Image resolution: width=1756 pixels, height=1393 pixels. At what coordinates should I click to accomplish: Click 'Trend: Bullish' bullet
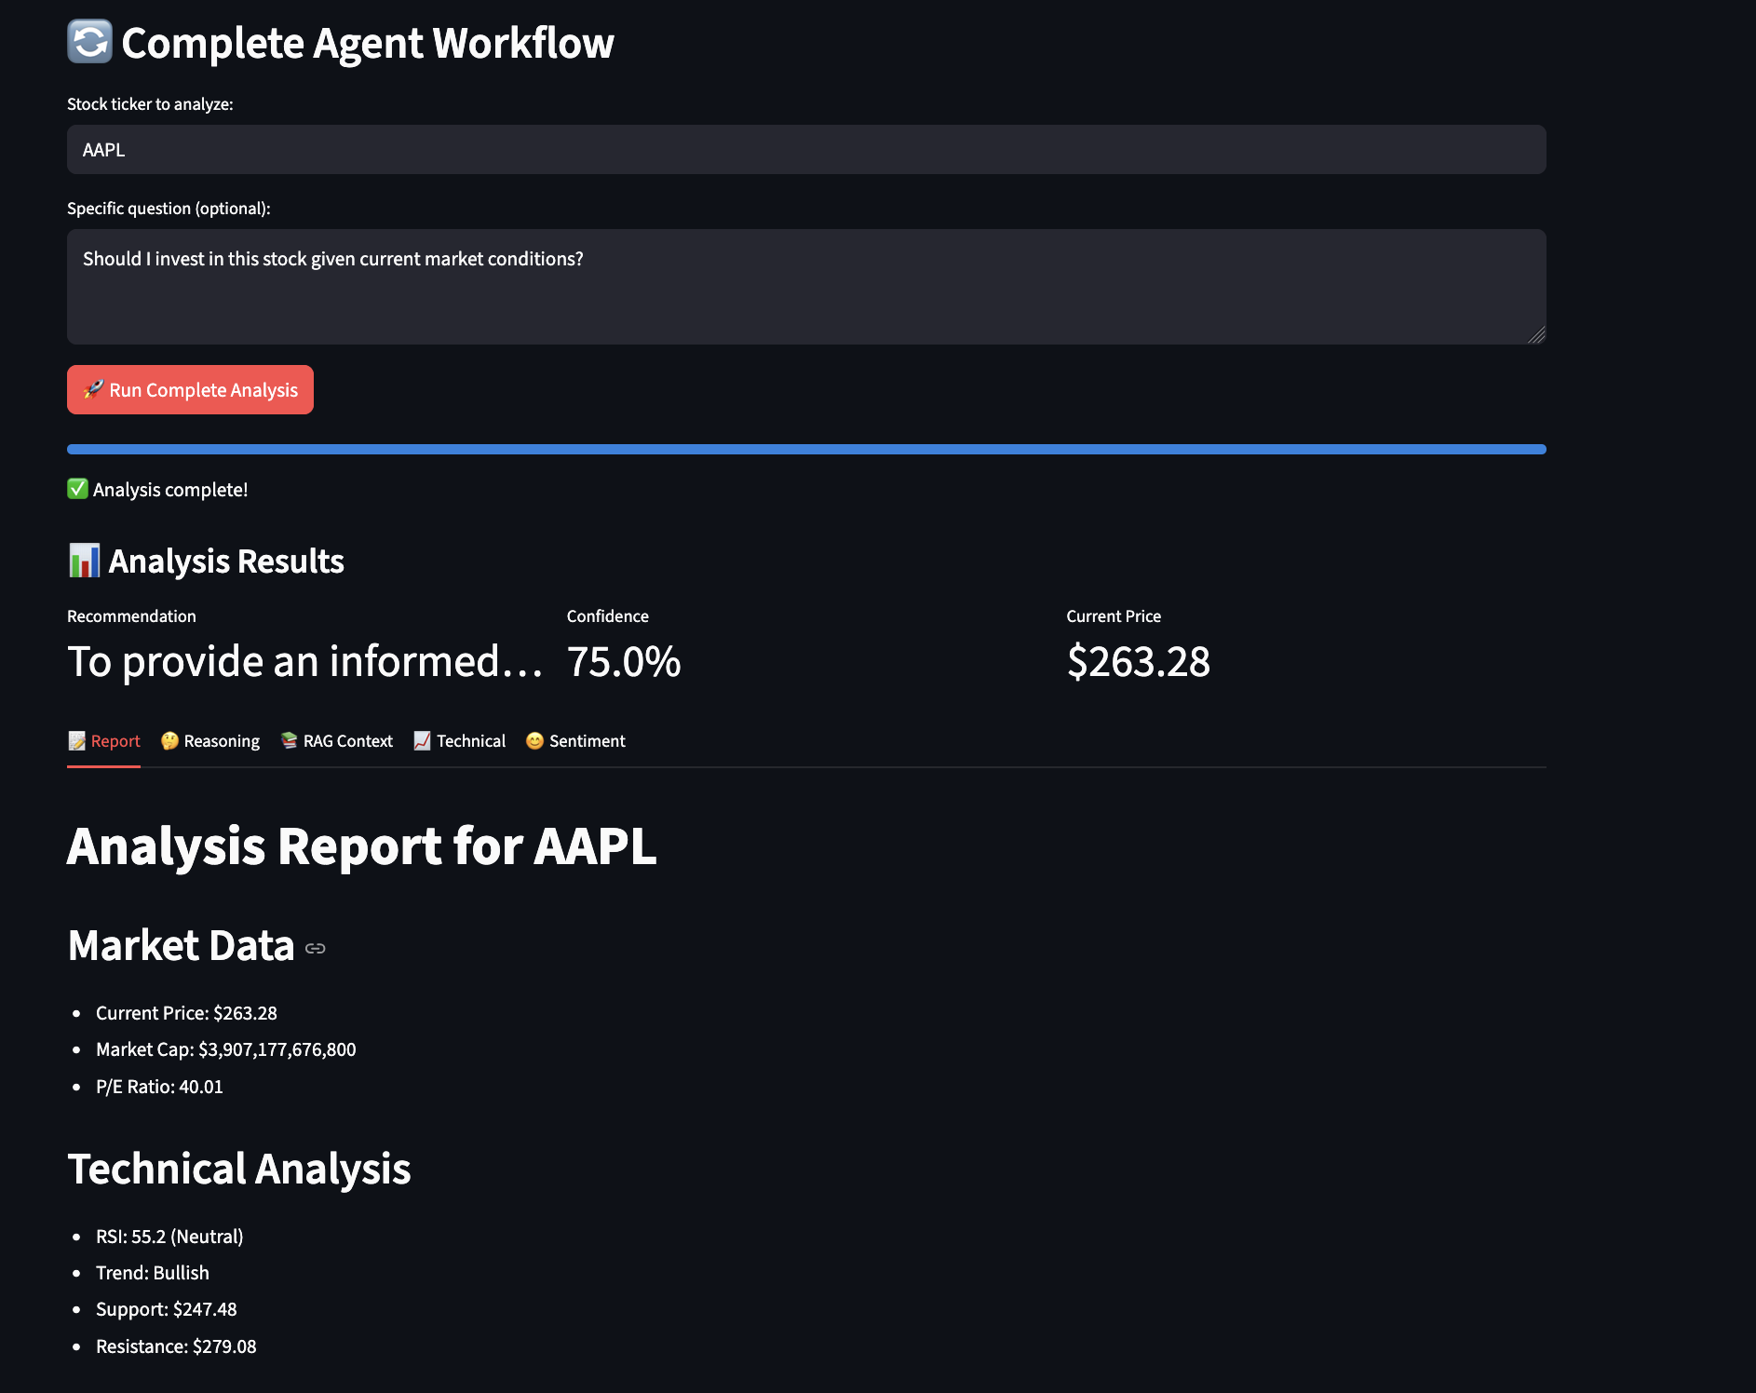(x=153, y=1273)
